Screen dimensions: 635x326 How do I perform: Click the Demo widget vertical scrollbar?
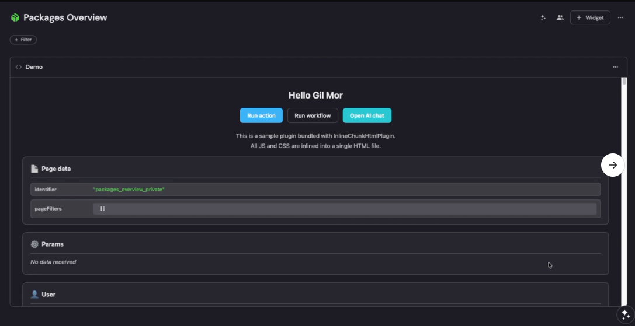pyautogui.click(x=624, y=191)
